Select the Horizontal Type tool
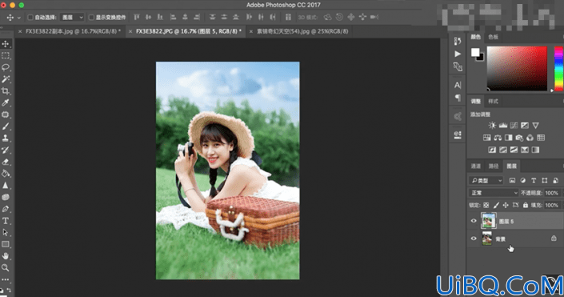The height and width of the screenshot is (297, 564). tap(6, 221)
